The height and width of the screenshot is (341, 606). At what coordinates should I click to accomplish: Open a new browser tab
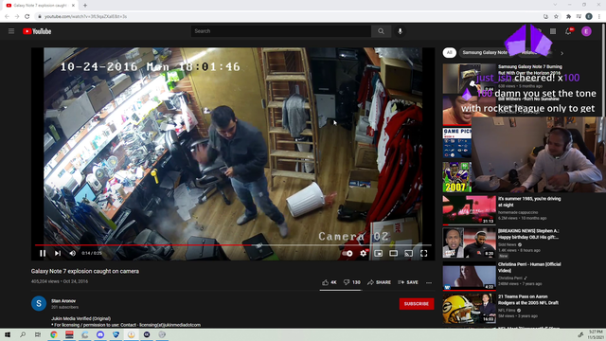85,6
